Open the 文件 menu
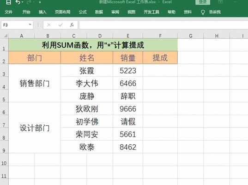Viewport: 248px width, 185px height. (8, 12)
